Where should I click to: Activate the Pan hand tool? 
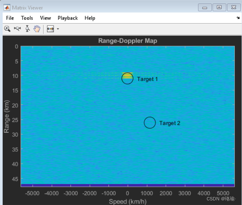pyautogui.click(x=37, y=29)
